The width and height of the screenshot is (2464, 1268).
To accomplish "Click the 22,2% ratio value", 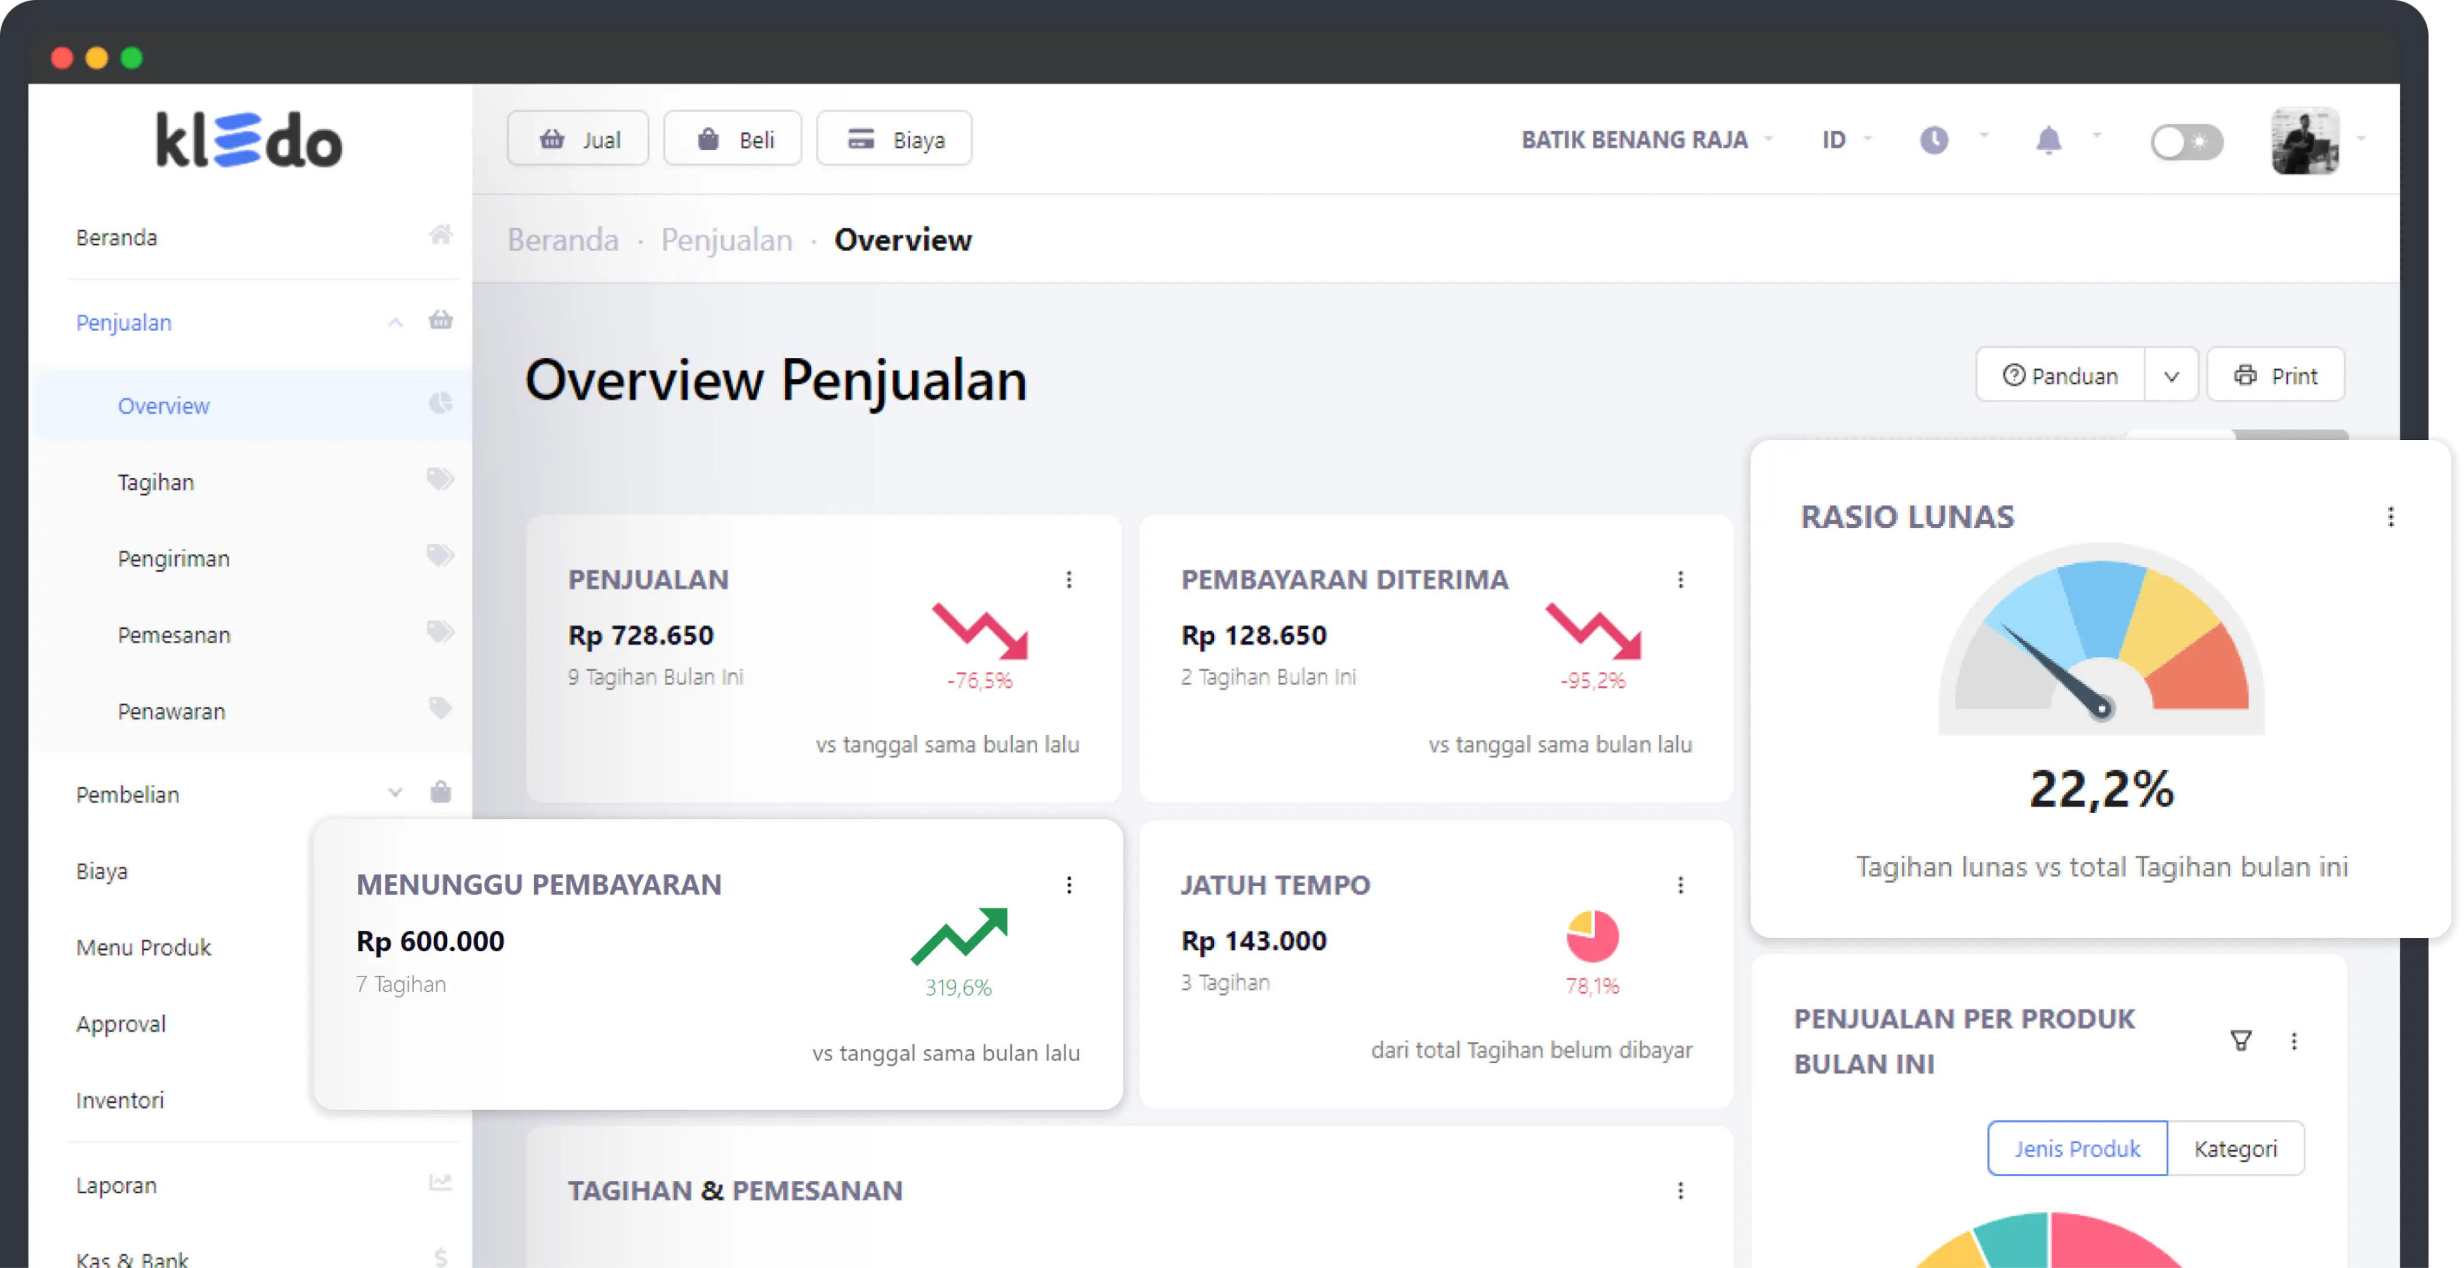I will 2101,790.
